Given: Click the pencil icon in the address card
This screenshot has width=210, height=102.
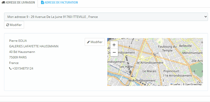Looking at the screenshot, I should click(88, 42).
